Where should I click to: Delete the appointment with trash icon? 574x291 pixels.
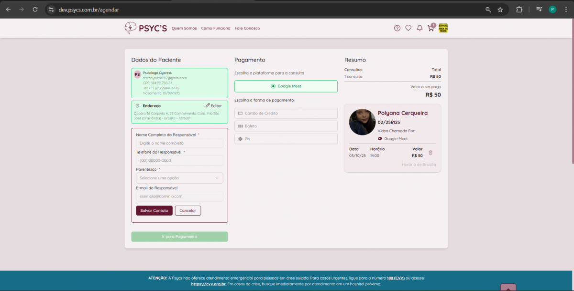430,153
